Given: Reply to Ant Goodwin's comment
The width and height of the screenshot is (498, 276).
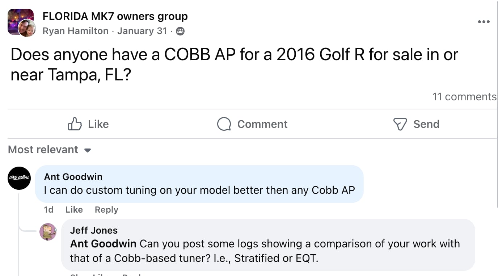Looking at the screenshot, I should coord(106,210).
